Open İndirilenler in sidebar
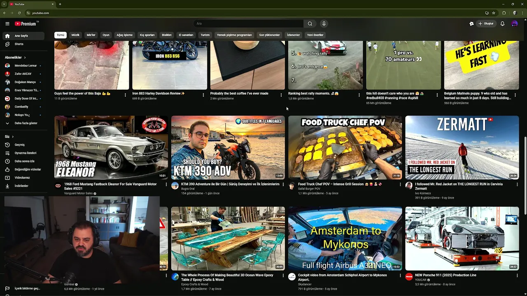527x296 pixels. (x=23, y=186)
